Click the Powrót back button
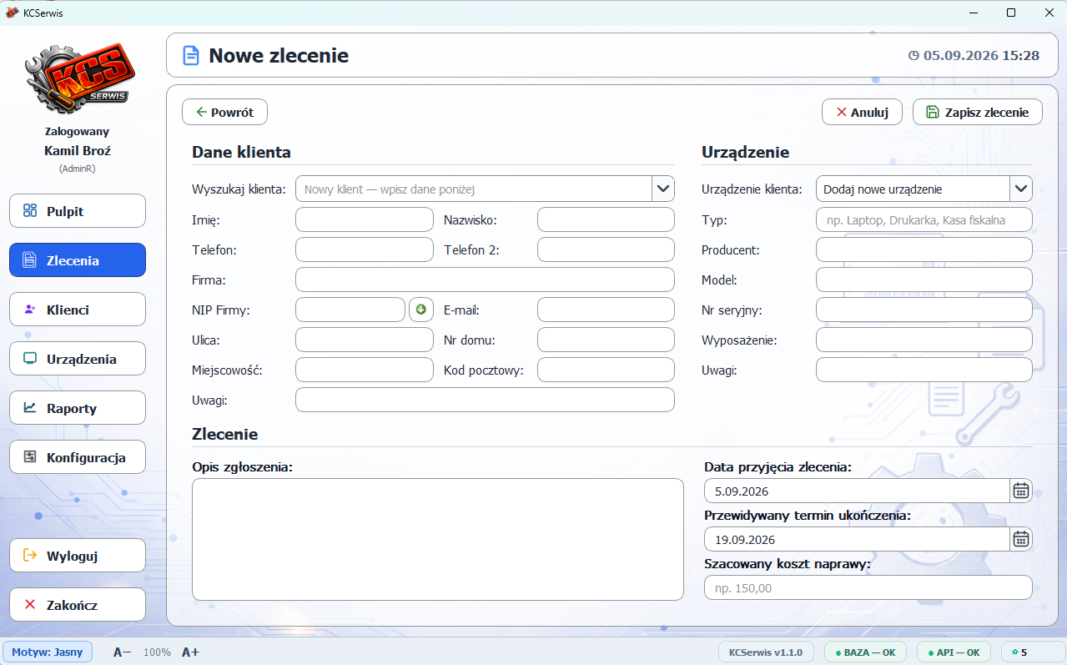The image size is (1067, 665). tap(224, 112)
